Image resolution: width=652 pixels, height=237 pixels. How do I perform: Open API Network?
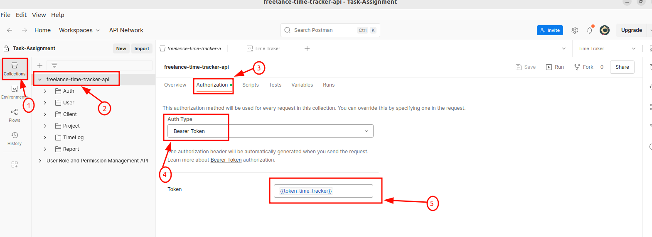tap(126, 30)
